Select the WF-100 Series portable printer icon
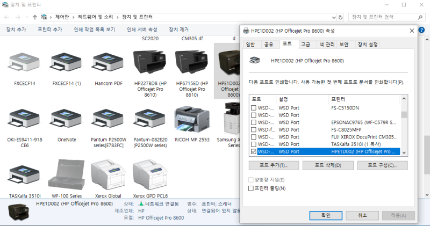 (67, 174)
